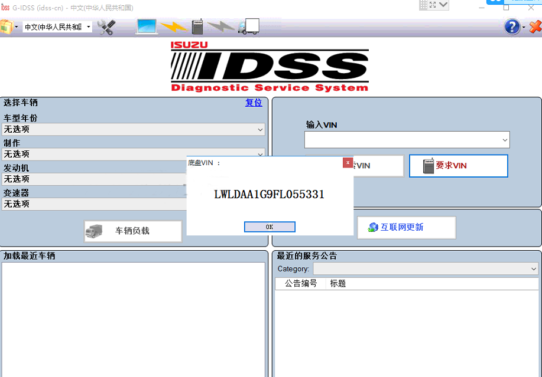
Task: Expand the 输入VIN dropdown arrow
Action: pos(505,140)
